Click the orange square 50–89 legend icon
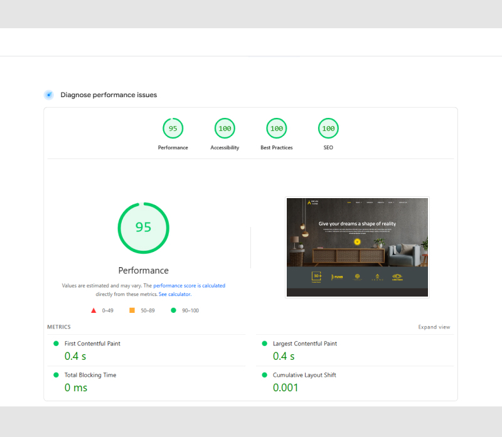 132,310
